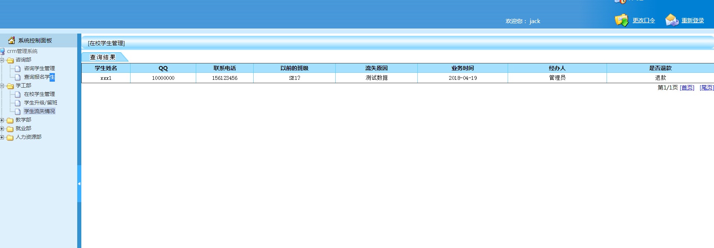Image resolution: width=714 pixels, height=248 pixels.
Task: Click the 重新登录 envelope icon
Action: click(671, 20)
